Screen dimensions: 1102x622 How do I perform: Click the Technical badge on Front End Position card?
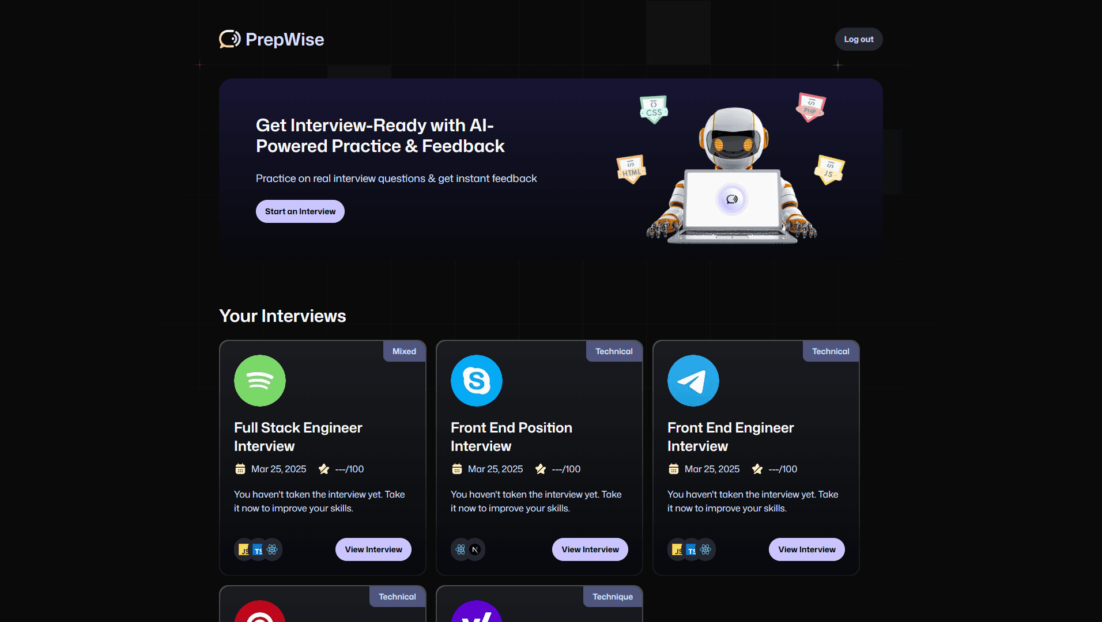[x=614, y=351]
